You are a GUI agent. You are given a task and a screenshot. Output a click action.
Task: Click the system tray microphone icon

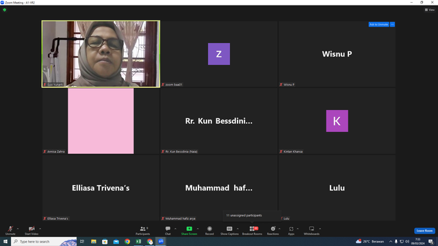[x=396, y=241]
